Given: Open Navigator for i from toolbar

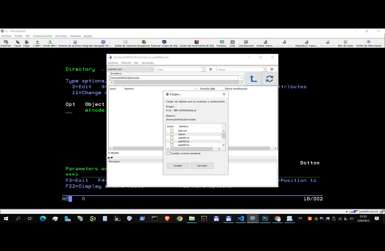Looking at the screenshot, I should 103,42.
